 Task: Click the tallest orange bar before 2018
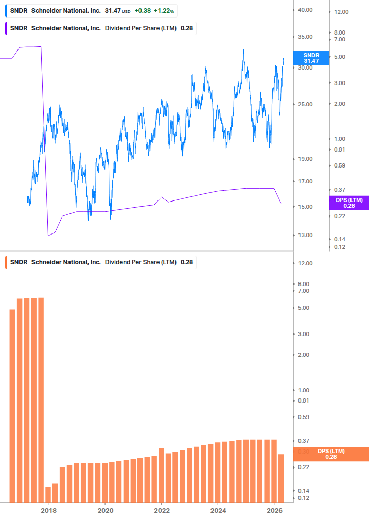pyautogui.click(x=41, y=400)
